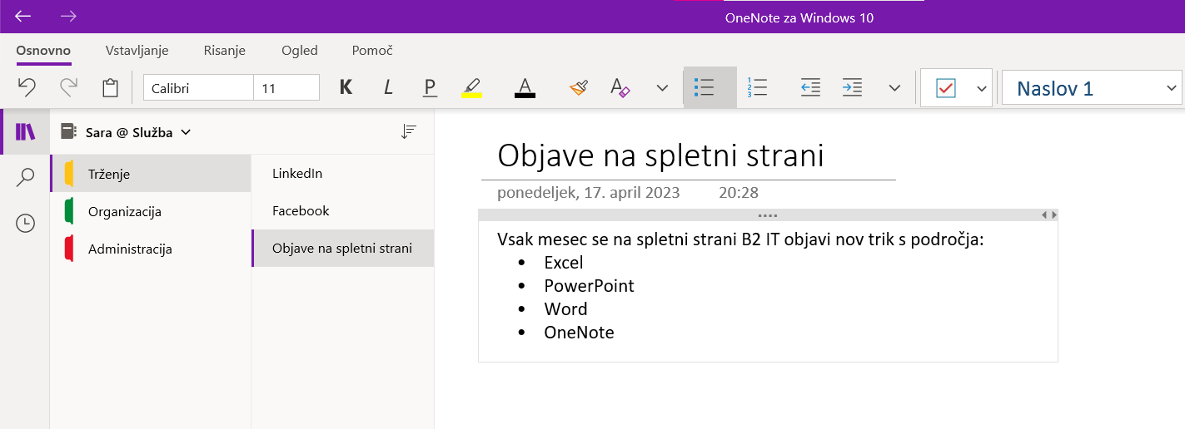The height and width of the screenshot is (429, 1185).
Task: Click the date ponedeljek, 17. april 2023
Action: click(x=589, y=193)
